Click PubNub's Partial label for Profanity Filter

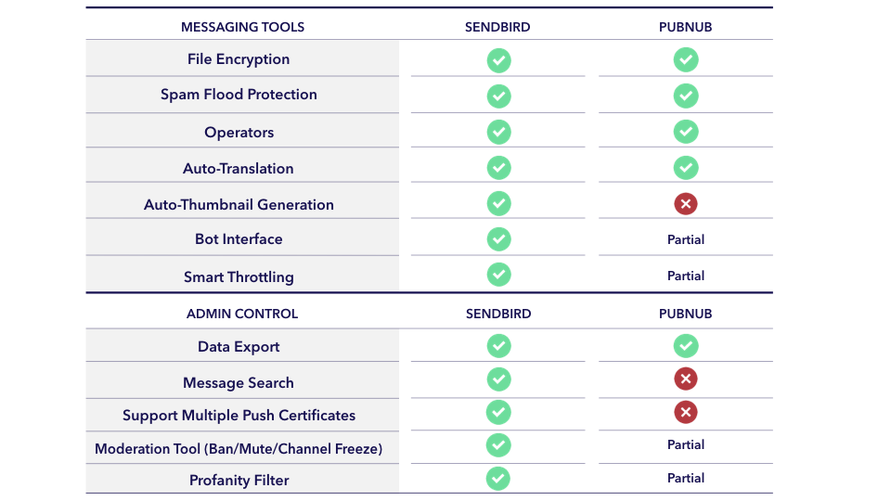[x=686, y=479]
